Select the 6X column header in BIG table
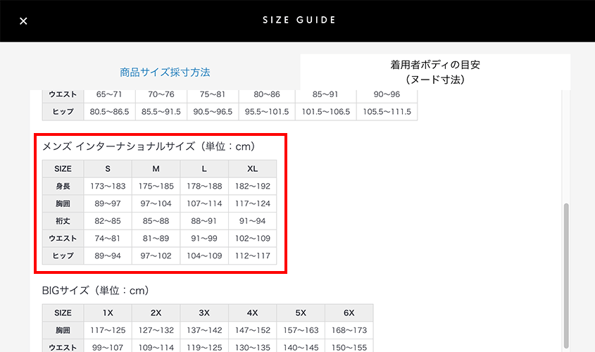The width and height of the screenshot is (595, 352). click(x=349, y=313)
